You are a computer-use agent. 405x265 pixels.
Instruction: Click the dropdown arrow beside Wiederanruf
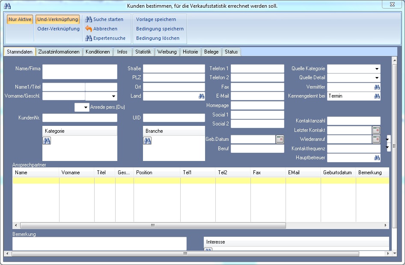(x=387, y=139)
